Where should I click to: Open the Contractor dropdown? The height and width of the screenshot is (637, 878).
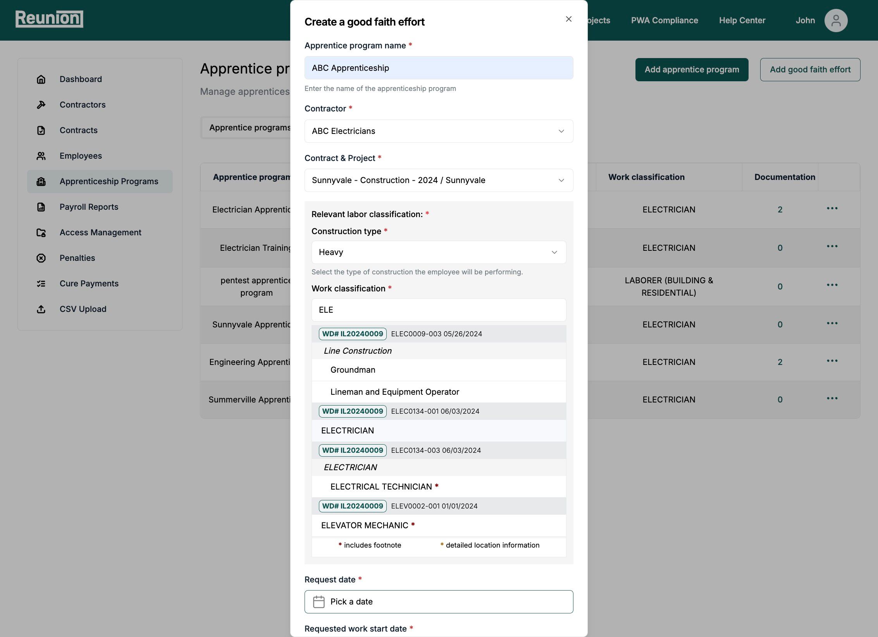439,131
